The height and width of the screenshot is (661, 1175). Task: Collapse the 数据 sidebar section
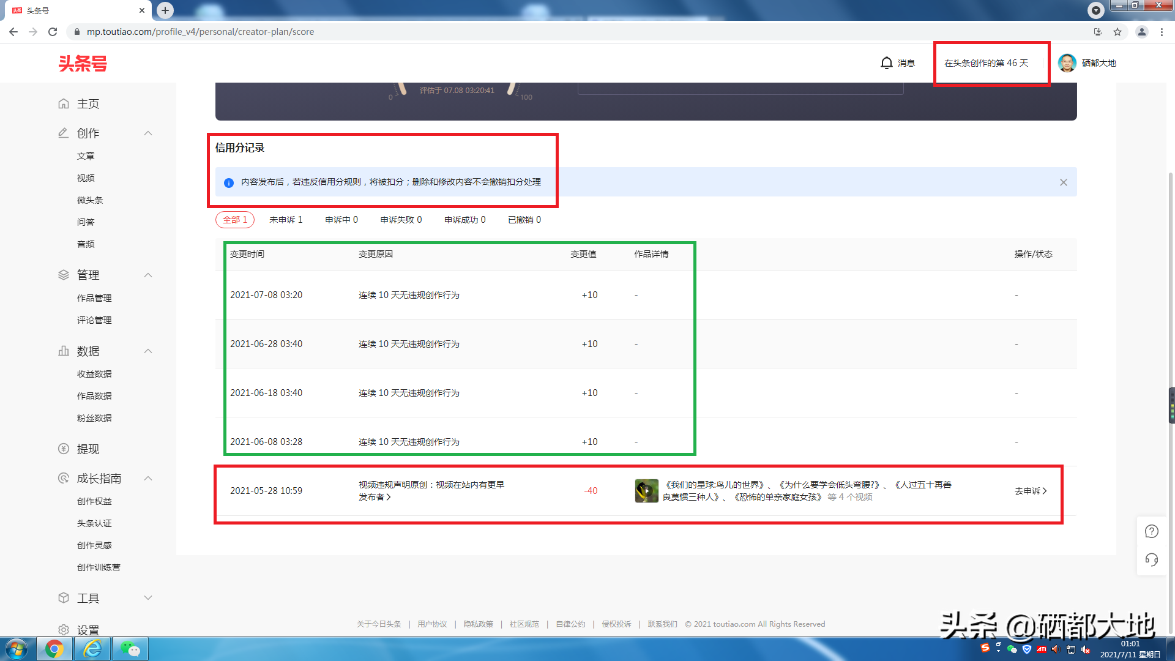(x=148, y=351)
